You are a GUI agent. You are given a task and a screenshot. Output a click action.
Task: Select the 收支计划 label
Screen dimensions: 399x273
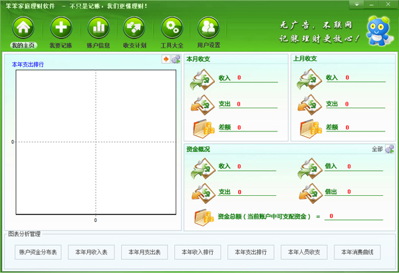(134, 45)
